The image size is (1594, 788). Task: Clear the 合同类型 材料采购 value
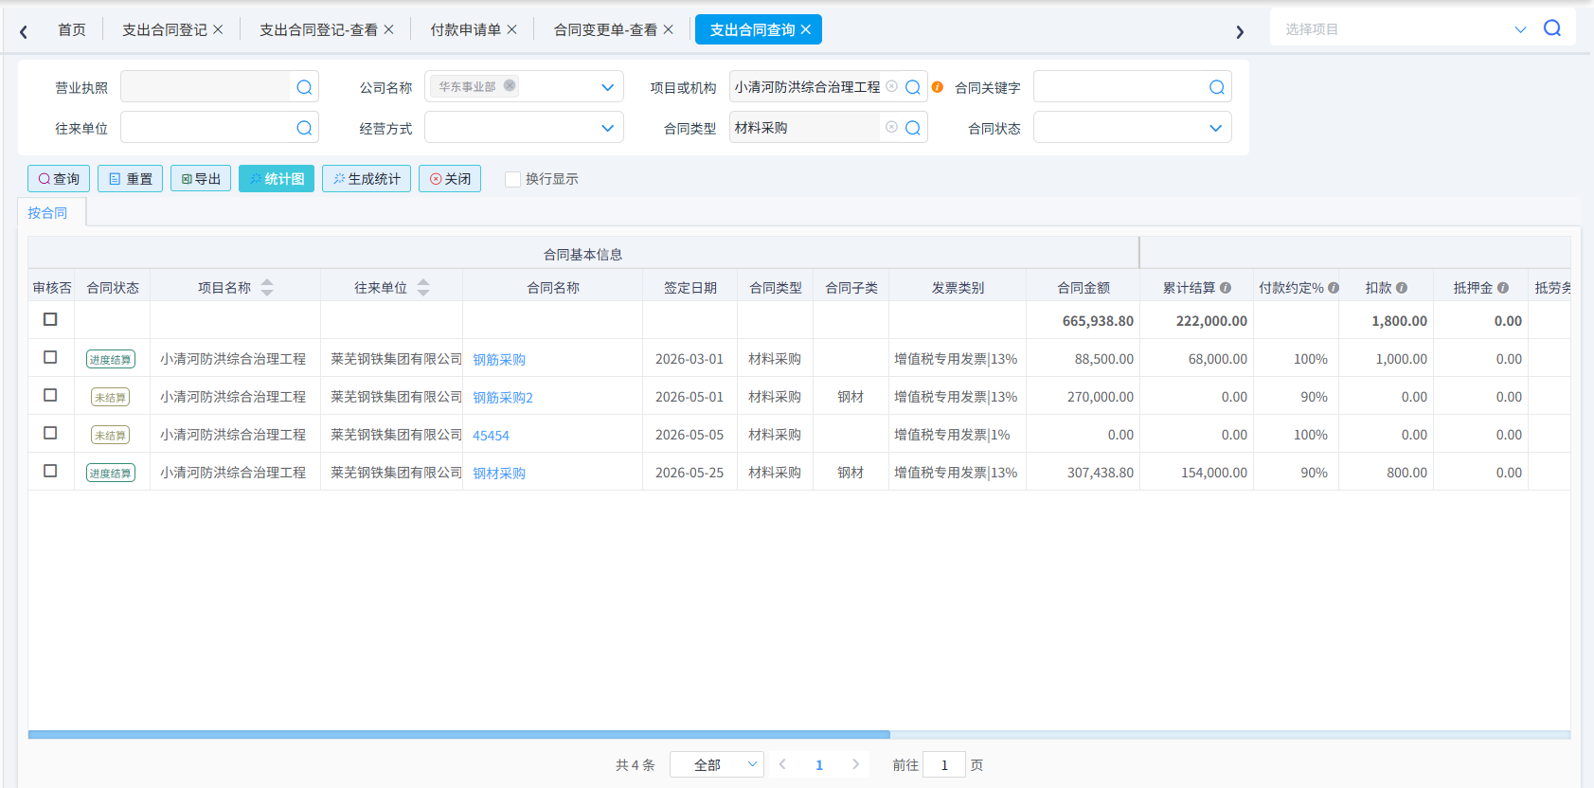(x=892, y=127)
